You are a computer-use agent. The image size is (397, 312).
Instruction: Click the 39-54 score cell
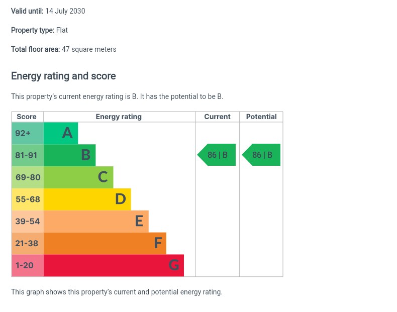pos(28,222)
